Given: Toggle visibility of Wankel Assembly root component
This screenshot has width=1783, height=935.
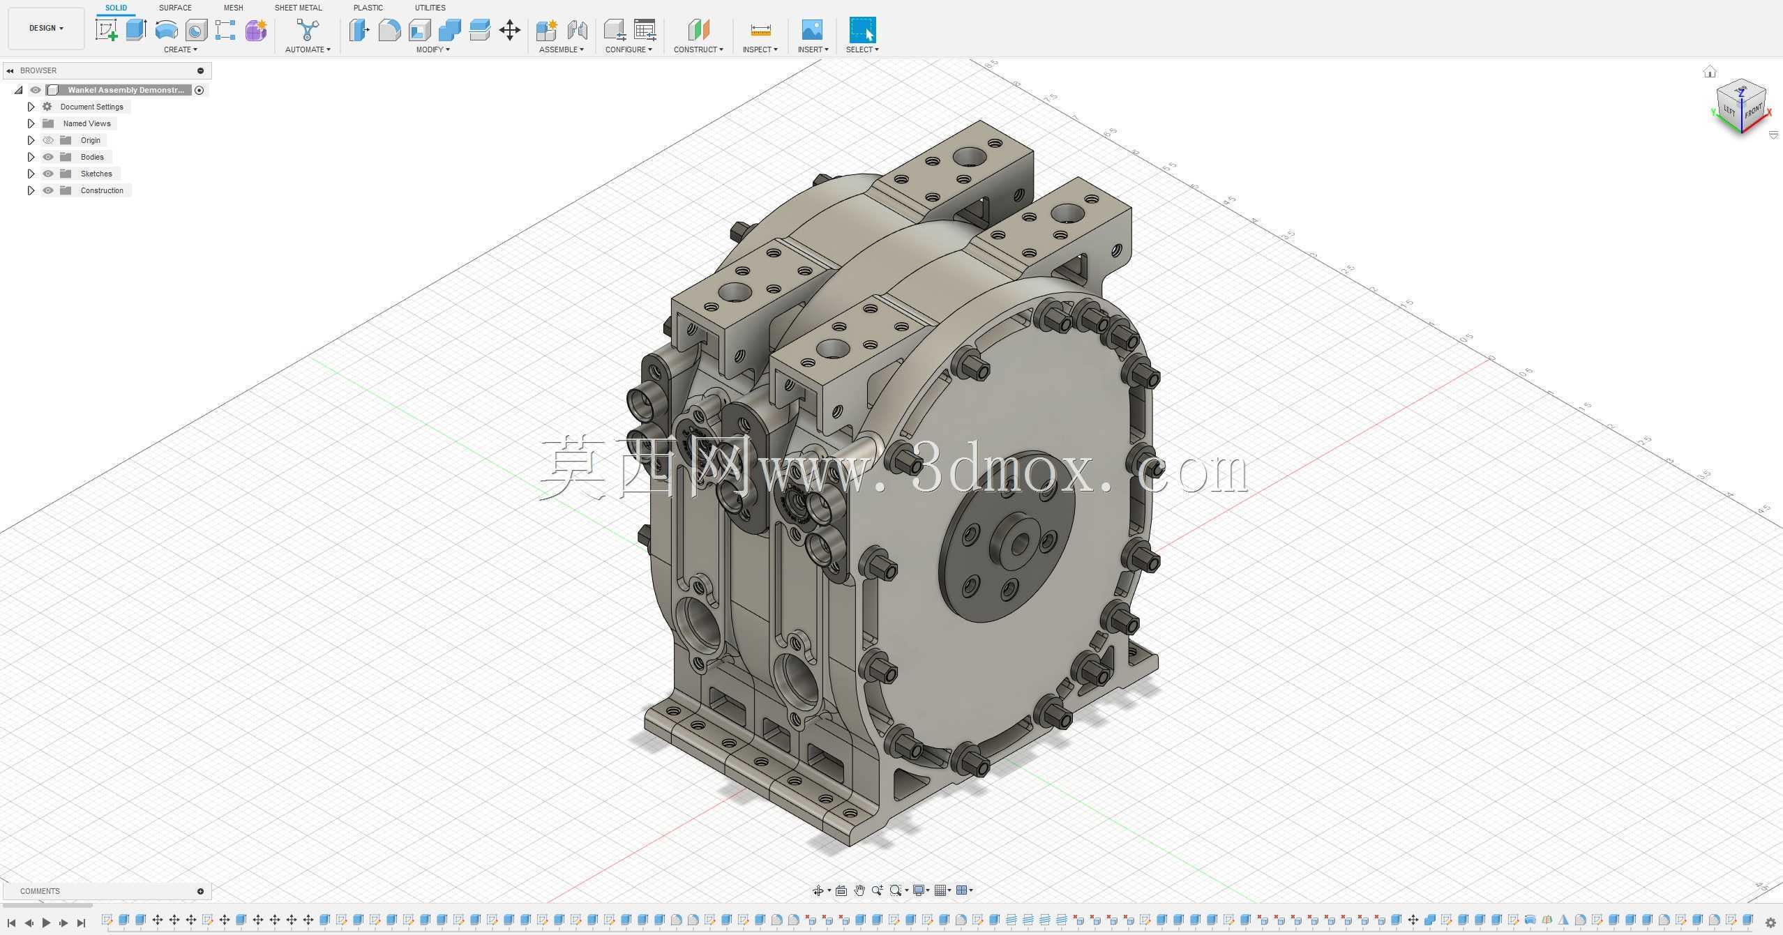Looking at the screenshot, I should point(36,90).
